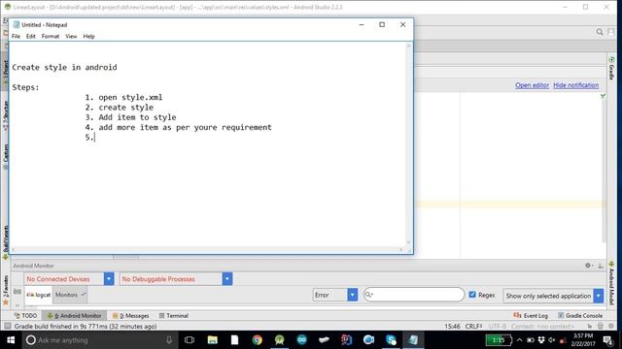622x349 pixels.
Task: Switch to the logcat tab
Action: coord(39,295)
